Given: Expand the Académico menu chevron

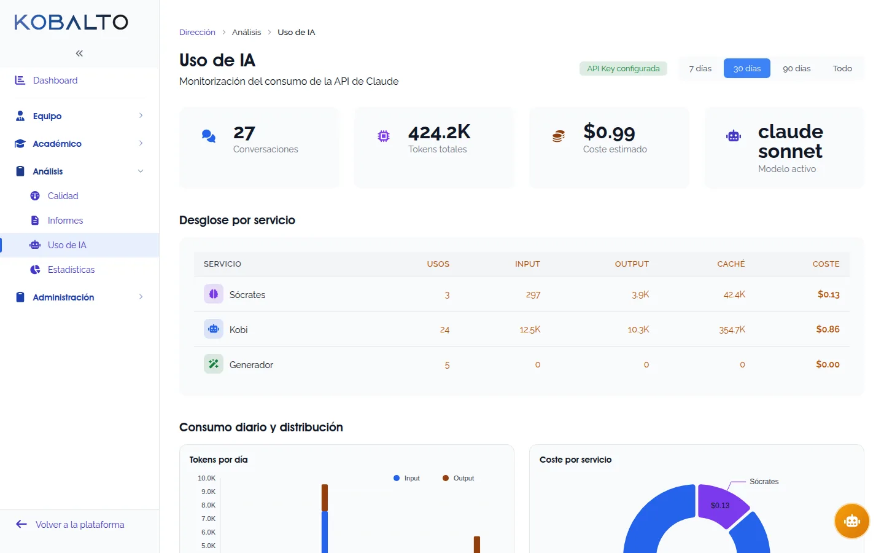Looking at the screenshot, I should [141, 143].
